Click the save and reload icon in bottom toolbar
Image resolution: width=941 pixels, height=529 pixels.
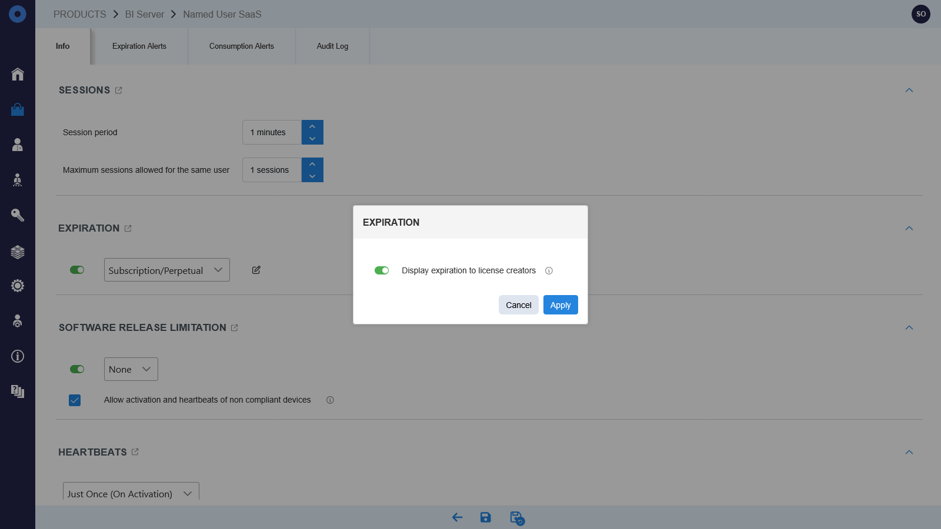[517, 518]
